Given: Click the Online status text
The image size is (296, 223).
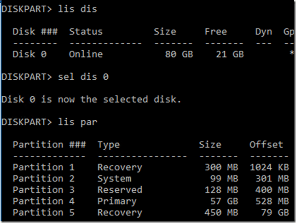Looking at the screenshot, I should 86,54.
